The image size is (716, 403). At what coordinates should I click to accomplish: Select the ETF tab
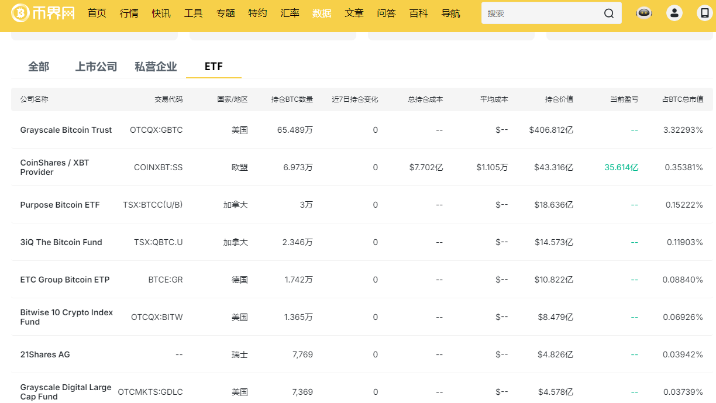[x=214, y=67]
